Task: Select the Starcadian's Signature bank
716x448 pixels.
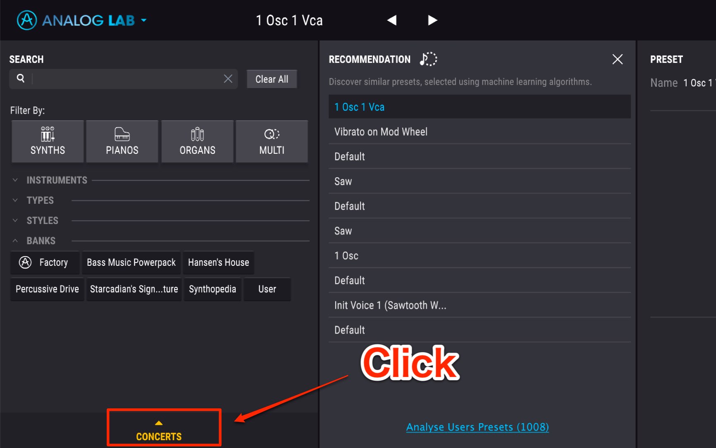Action: [x=134, y=289]
